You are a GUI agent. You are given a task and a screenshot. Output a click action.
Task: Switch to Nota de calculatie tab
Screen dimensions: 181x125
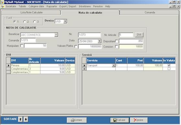point(90,13)
